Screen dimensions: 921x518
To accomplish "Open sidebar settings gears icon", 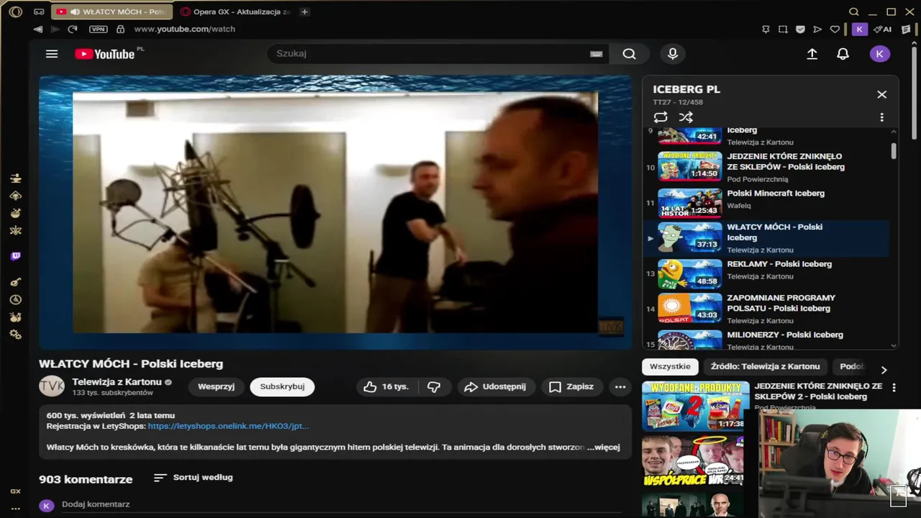I will point(16,335).
